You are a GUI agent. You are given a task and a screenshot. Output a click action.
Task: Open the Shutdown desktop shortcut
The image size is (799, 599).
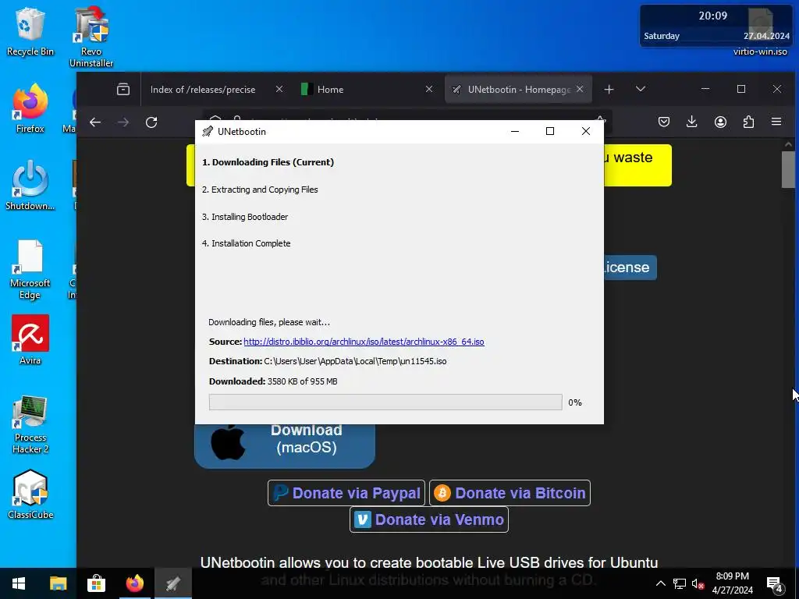pos(30,186)
